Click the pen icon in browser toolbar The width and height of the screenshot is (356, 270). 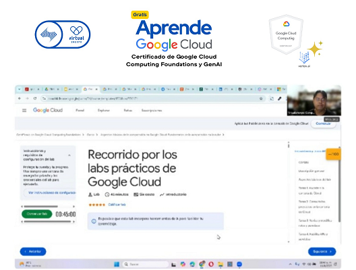click(280, 99)
